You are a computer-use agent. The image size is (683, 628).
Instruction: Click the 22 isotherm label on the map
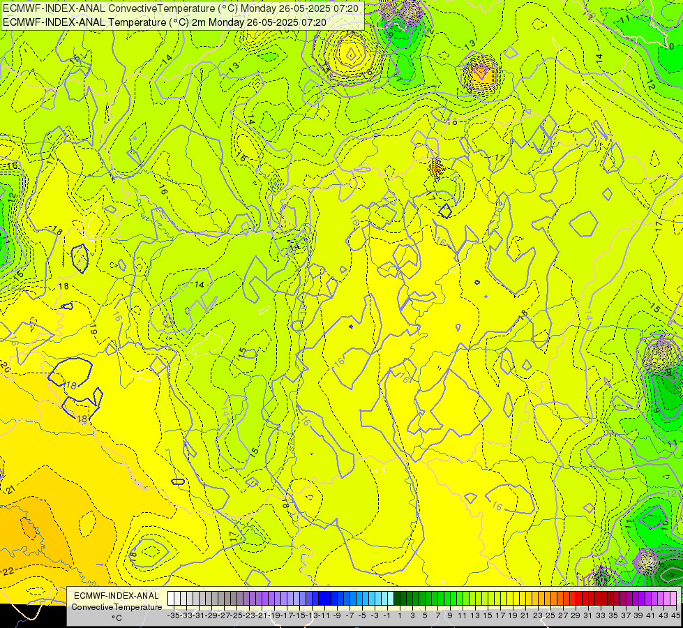point(8,571)
